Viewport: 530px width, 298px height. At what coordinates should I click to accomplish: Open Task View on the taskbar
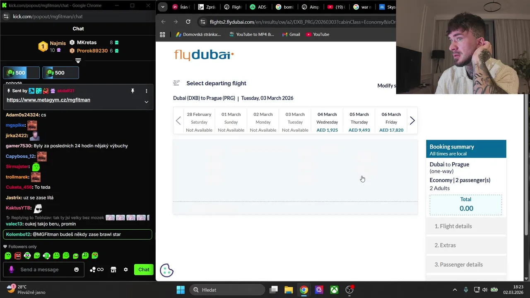click(x=273, y=290)
